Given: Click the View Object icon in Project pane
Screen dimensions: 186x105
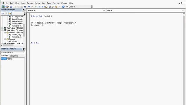Looking at the screenshot, I should (6, 13).
